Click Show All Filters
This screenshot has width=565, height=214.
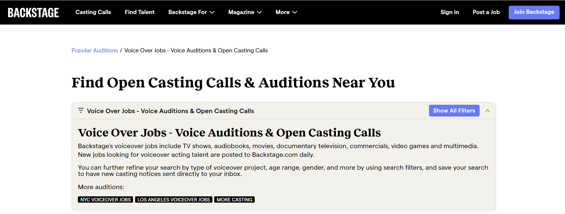coord(454,111)
